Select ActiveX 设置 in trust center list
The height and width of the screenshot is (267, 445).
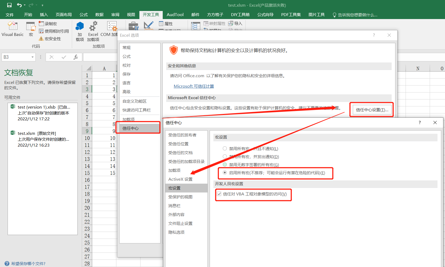[186, 179]
